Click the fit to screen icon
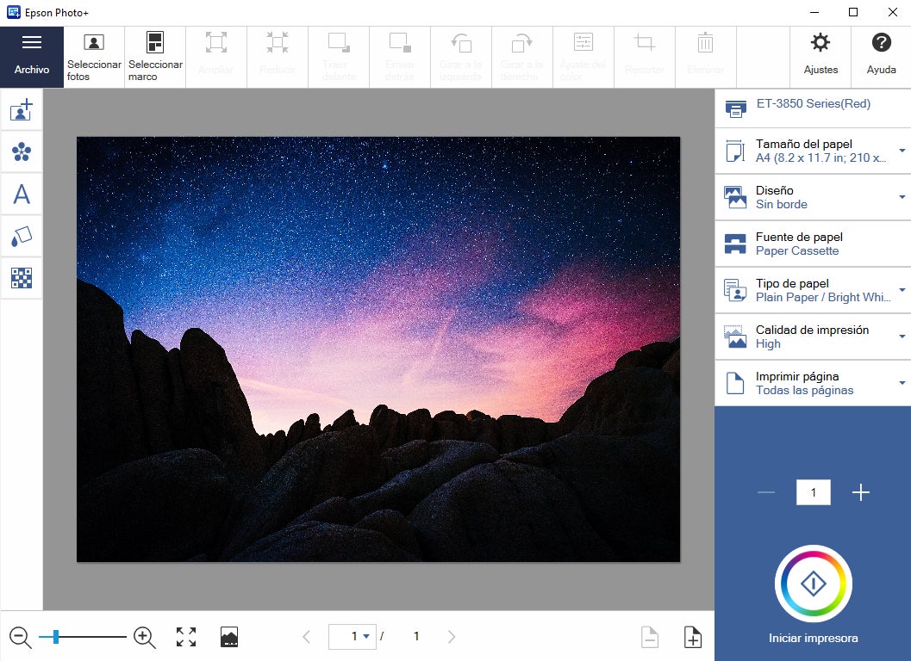The height and width of the screenshot is (661, 911). tap(186, 637)
